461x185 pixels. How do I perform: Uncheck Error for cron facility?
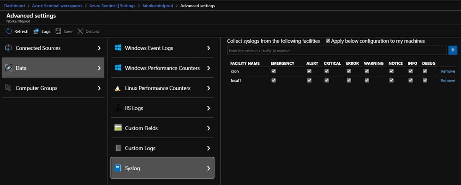pyautogui.click(x=349, y=71)
